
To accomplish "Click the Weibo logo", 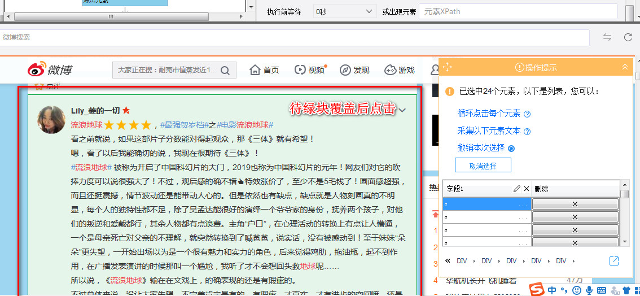I will point(50,70).
